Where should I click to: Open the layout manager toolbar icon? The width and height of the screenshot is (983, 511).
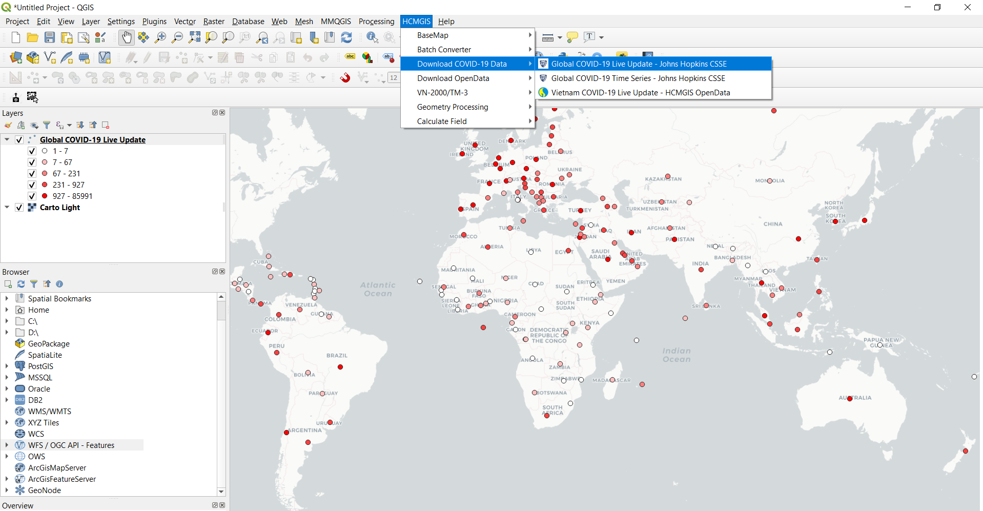[84, 37]
